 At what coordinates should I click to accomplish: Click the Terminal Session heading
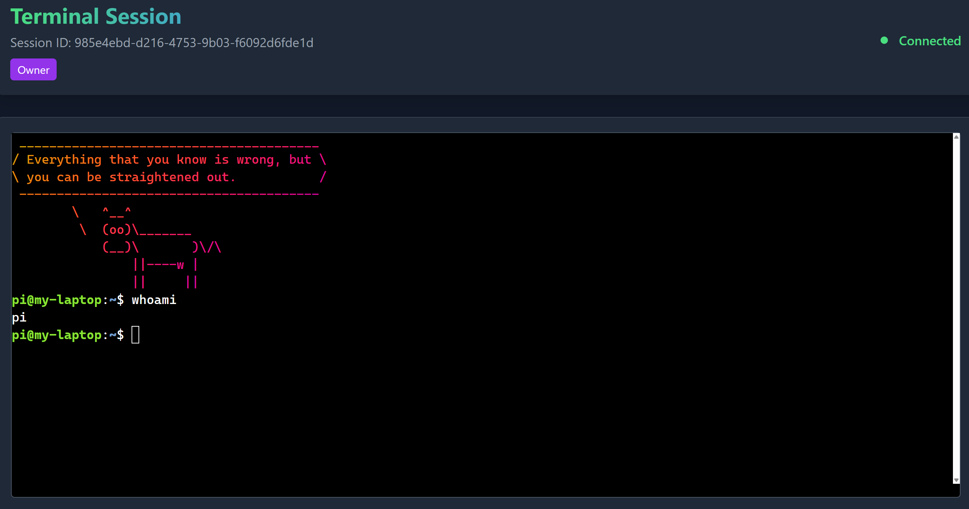pos(96,16)
